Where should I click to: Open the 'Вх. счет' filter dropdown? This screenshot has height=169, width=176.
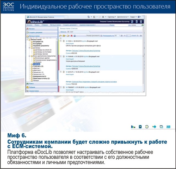click(x=79, y=32)
